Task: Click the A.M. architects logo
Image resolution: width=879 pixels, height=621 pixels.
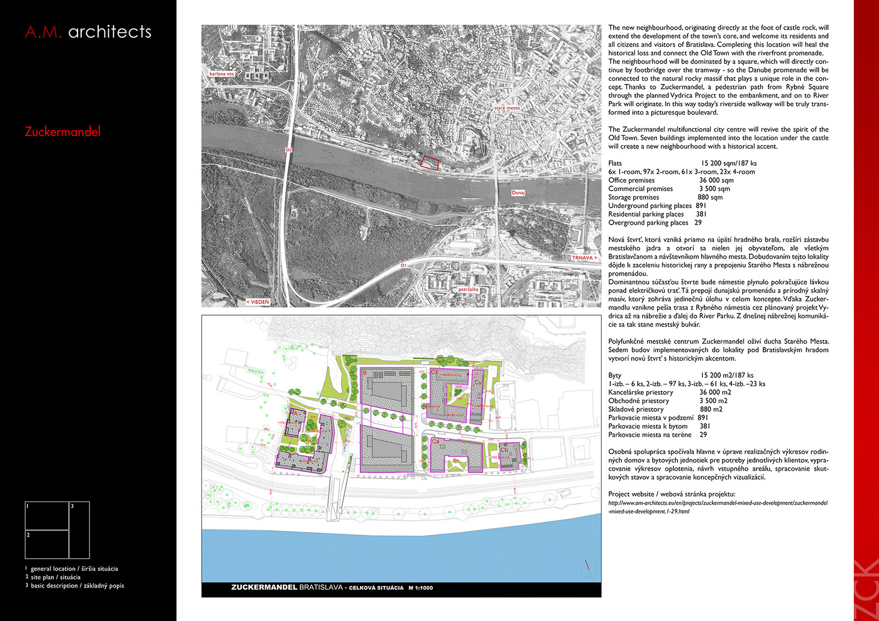Action: 88,32
